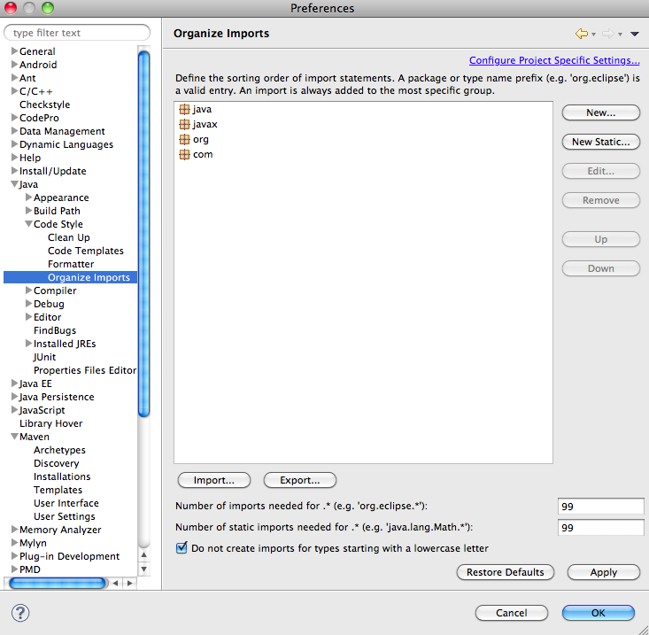The width and height of the screenshot is (649, 635).
Task: Select Formatter in the tree
Action: pyautogui.click(x=71, y=264)
